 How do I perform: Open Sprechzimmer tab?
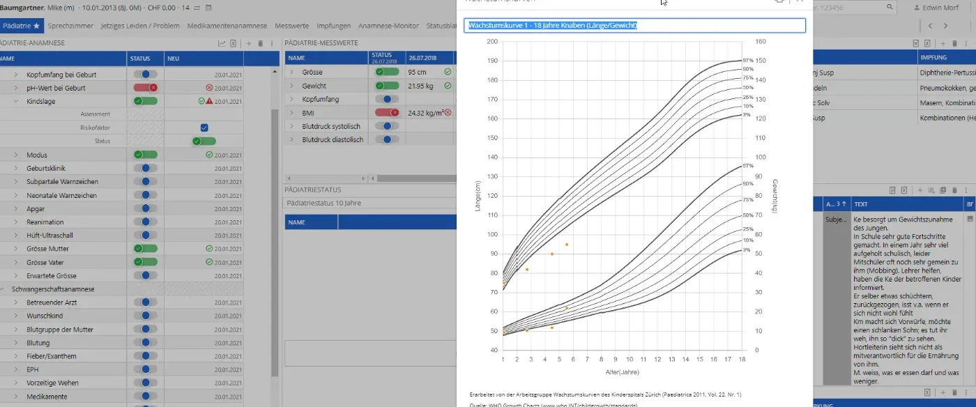(70, 25)
